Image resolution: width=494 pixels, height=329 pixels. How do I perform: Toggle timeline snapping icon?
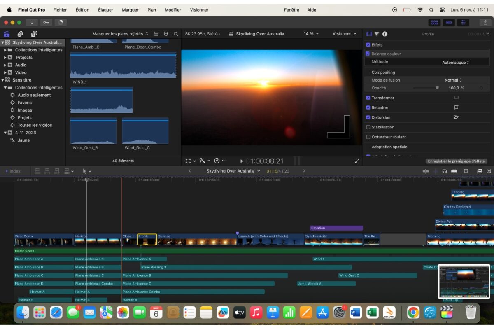click(454, 171)
